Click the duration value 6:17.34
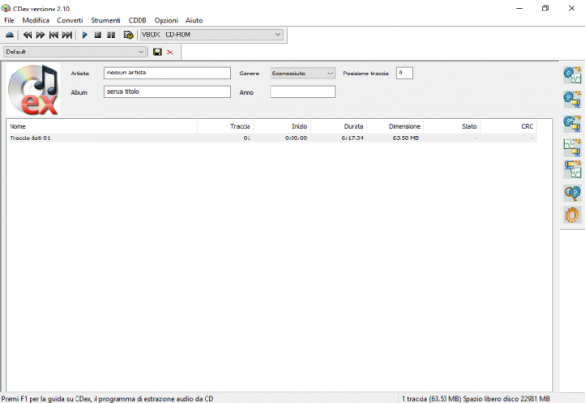The image size is (585, 403). coord(353,138)
